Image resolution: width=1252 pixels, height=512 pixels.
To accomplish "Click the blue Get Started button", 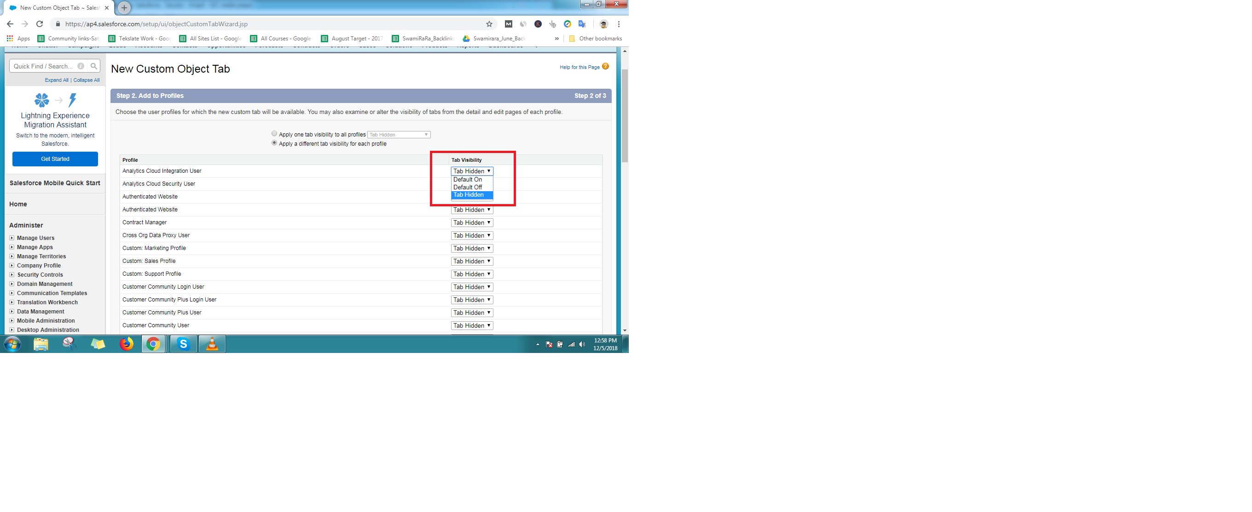I will 55,159.
